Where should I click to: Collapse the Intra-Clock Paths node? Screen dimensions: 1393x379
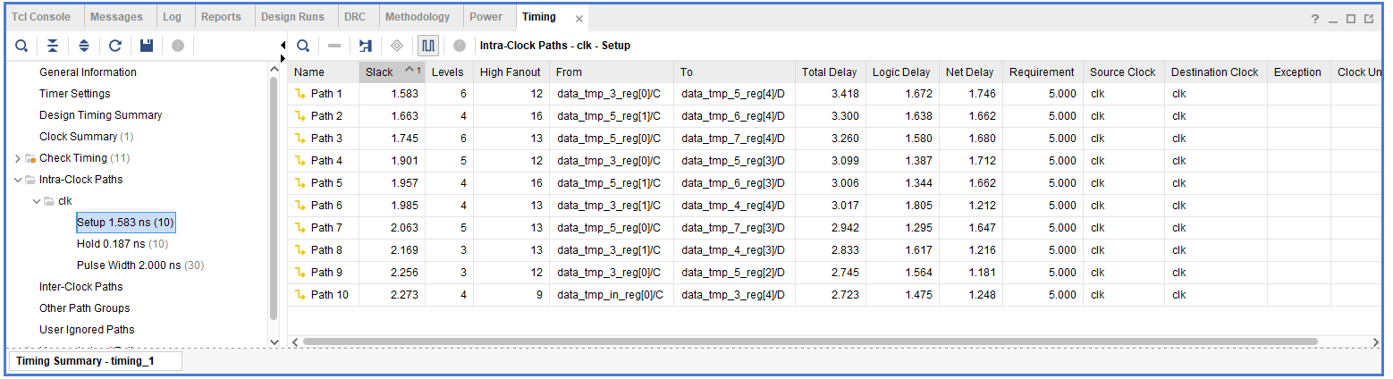[x=18, y=180]
